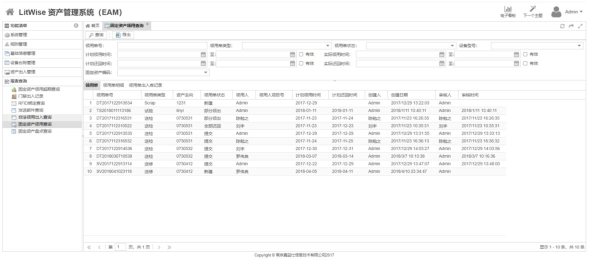Tick 有效 checkbox beside 计划领用时间 range
600x264 pixels.
click(301, 54)
